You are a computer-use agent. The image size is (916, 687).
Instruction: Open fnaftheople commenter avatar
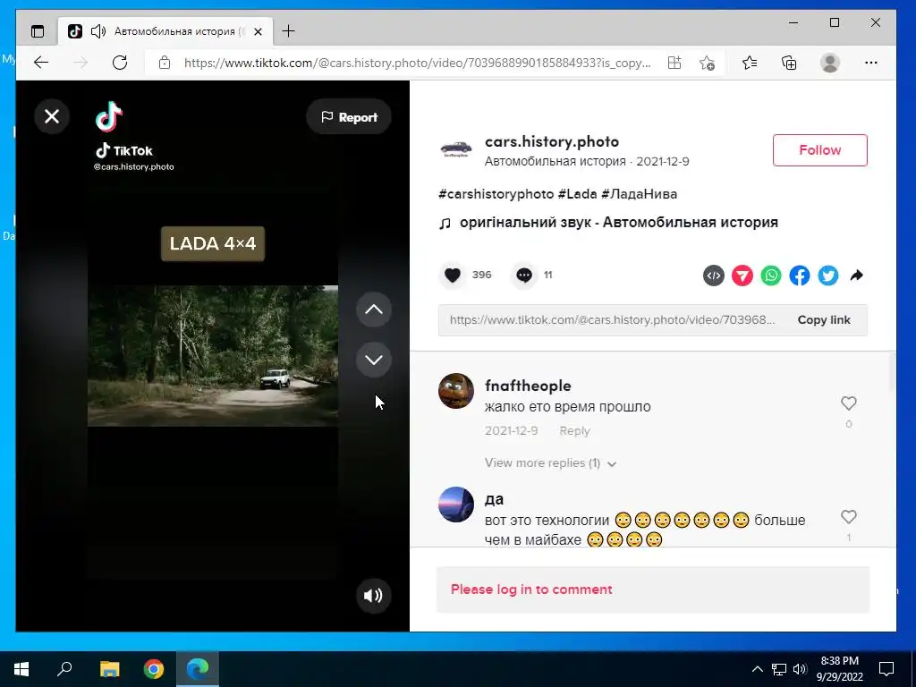pos(456,391)
